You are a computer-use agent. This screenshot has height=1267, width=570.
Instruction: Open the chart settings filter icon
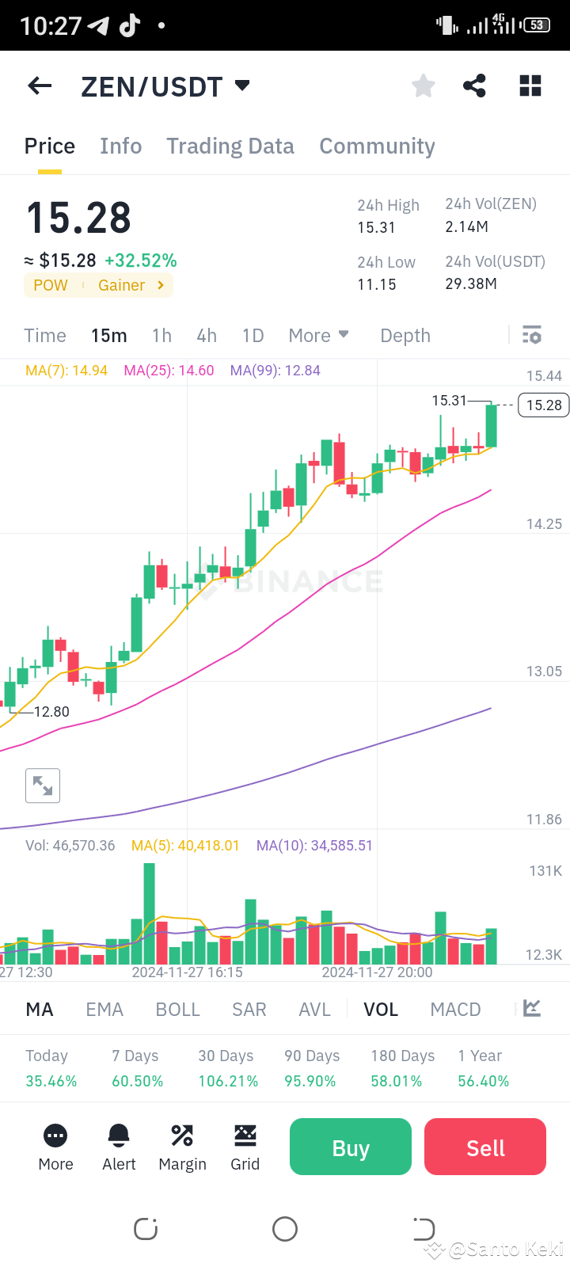(x=532, y=335)
